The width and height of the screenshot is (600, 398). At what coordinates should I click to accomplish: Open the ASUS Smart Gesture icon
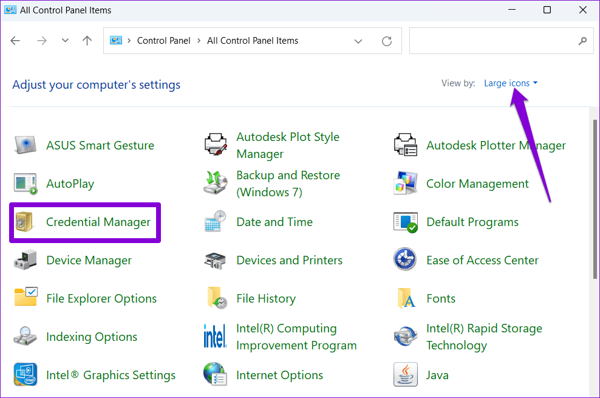(26, 145)
